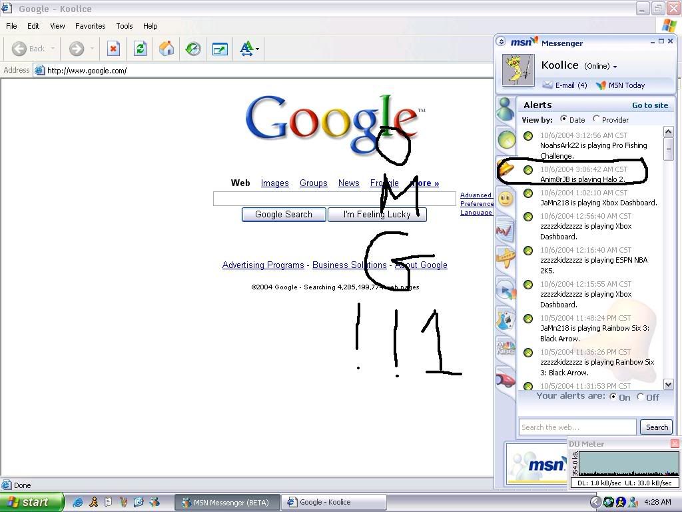The height and width of the screenshot is (512, 682).
Task: Open the Groups link on Google
Action: pos(314,183)
